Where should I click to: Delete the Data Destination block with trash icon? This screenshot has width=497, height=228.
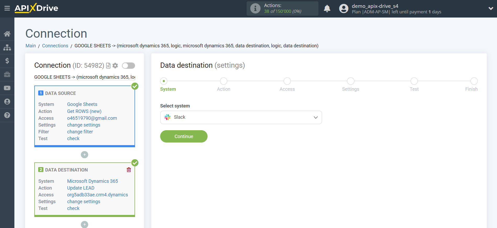coord(129,170)
